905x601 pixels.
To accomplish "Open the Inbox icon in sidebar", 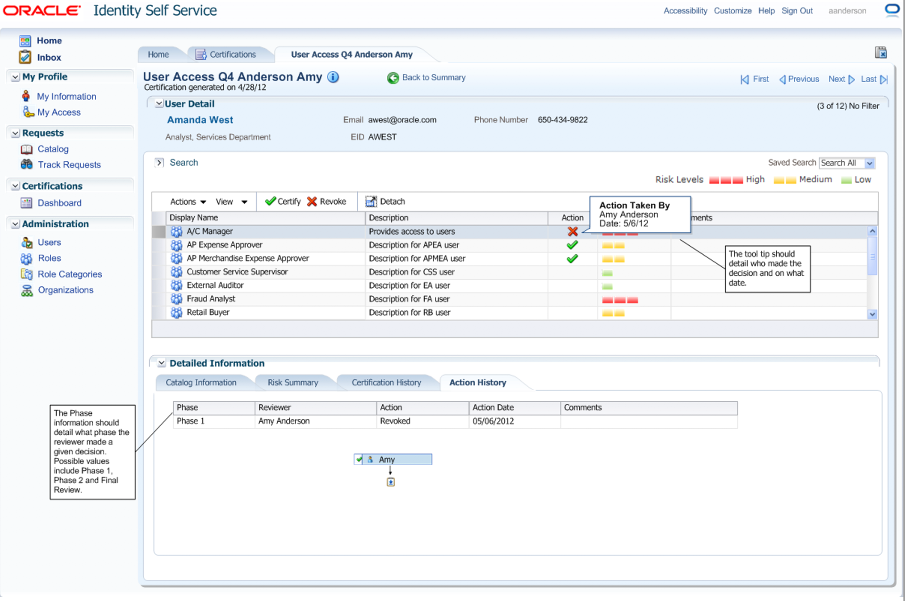I will (x=25, y=57).
